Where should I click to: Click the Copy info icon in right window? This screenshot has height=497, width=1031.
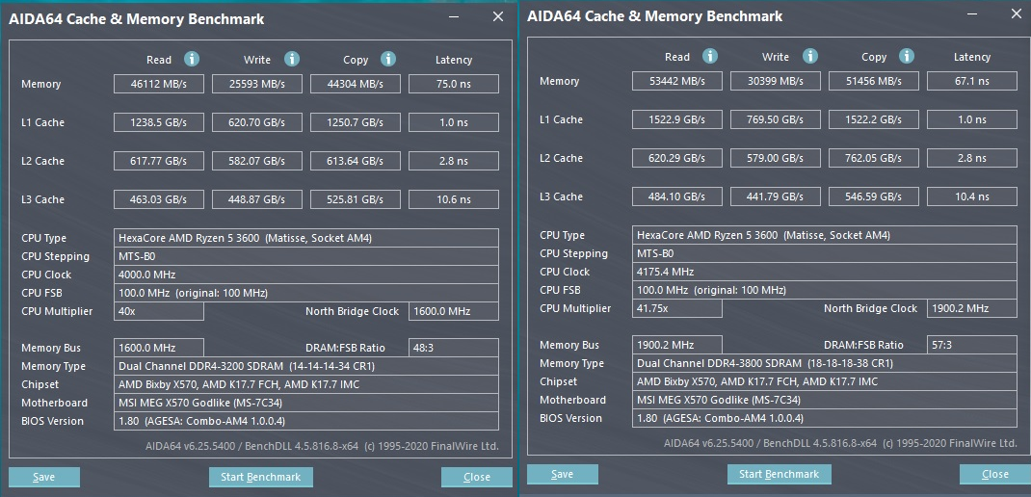tap(906, 57)
